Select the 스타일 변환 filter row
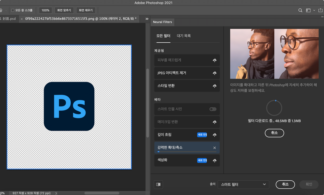 187,86
